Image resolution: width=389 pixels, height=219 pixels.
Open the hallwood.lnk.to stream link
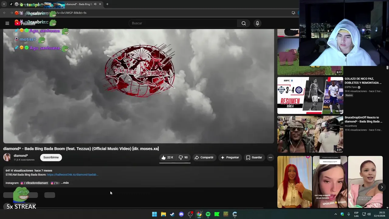[x=73, y=175]
